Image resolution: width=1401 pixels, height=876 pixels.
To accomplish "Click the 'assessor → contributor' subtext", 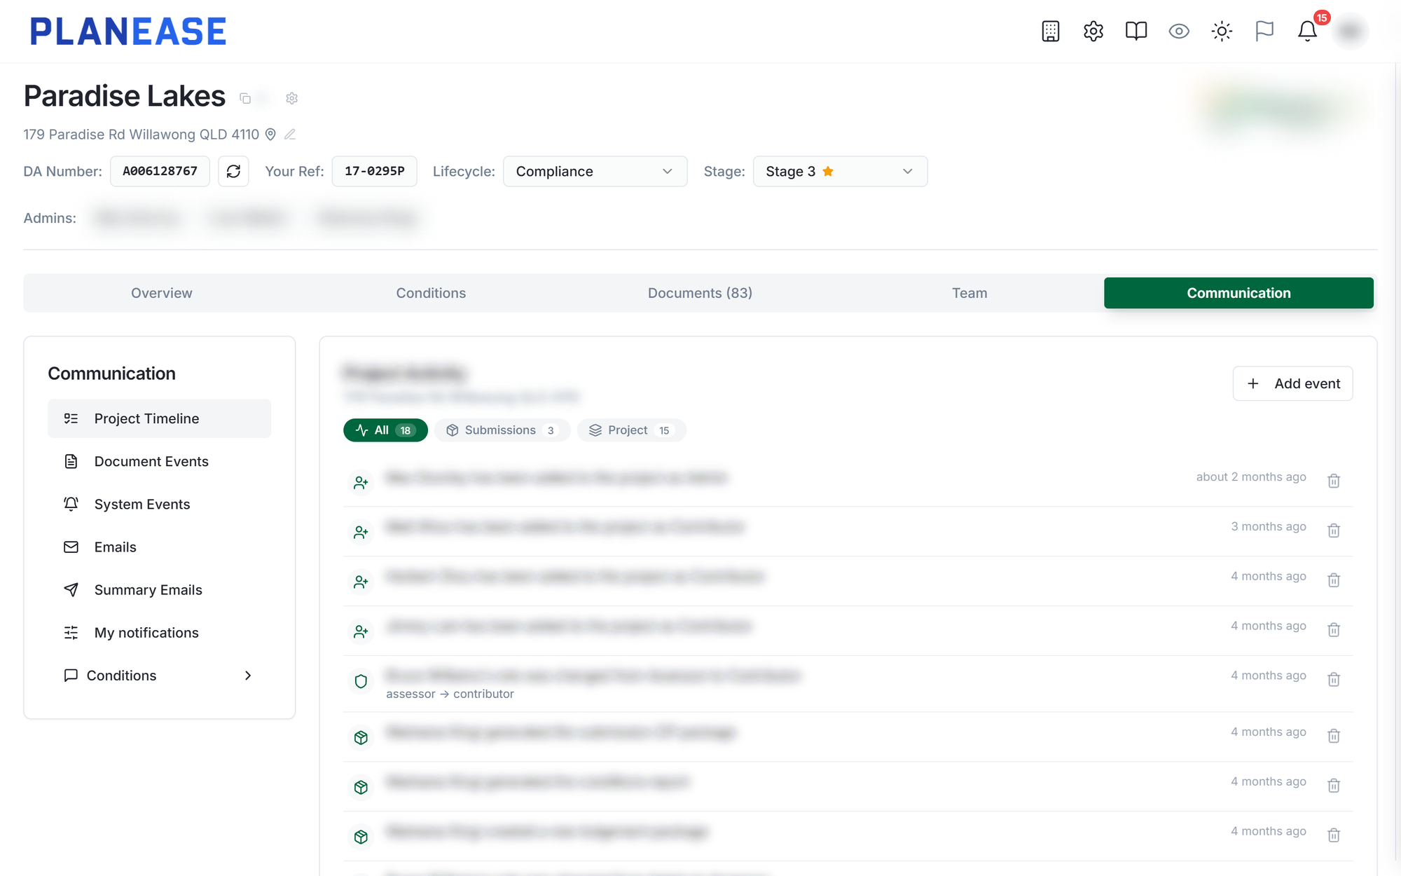I will 450,694.
